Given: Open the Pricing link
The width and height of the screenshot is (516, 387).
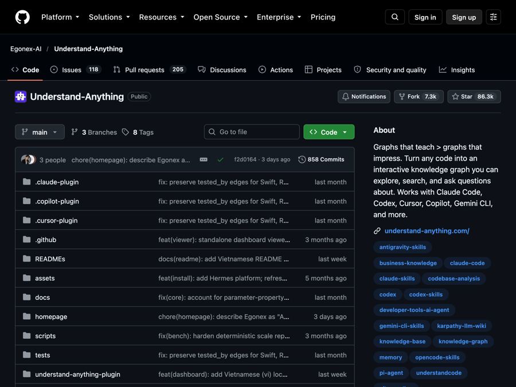Looking at the screenshot, I should tap(323, 17).
